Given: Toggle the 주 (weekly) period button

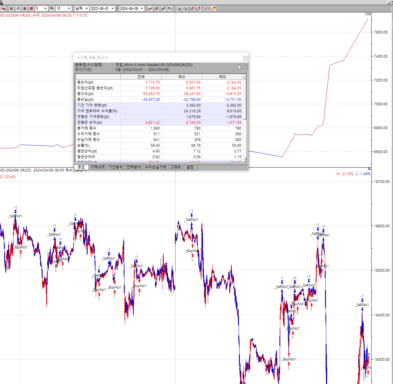Looking at the screenshot, I should (x=18, y=8).
